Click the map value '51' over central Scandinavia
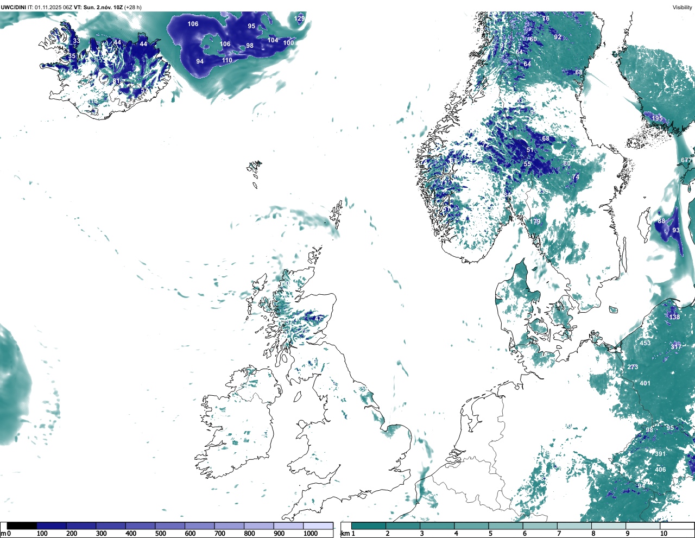695x538 pixels. pos(530,150)
